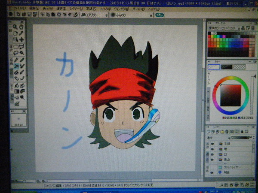The width and height of the screenshot is (258, 193).
Task: Open the ヘルプ menu
Action: [154, 9]
